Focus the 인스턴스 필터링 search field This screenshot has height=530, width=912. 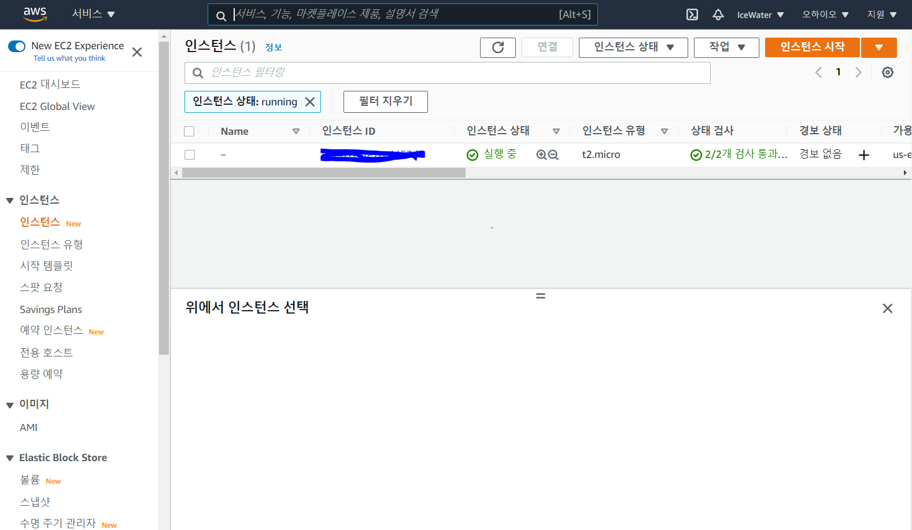[x=448, y=73]
